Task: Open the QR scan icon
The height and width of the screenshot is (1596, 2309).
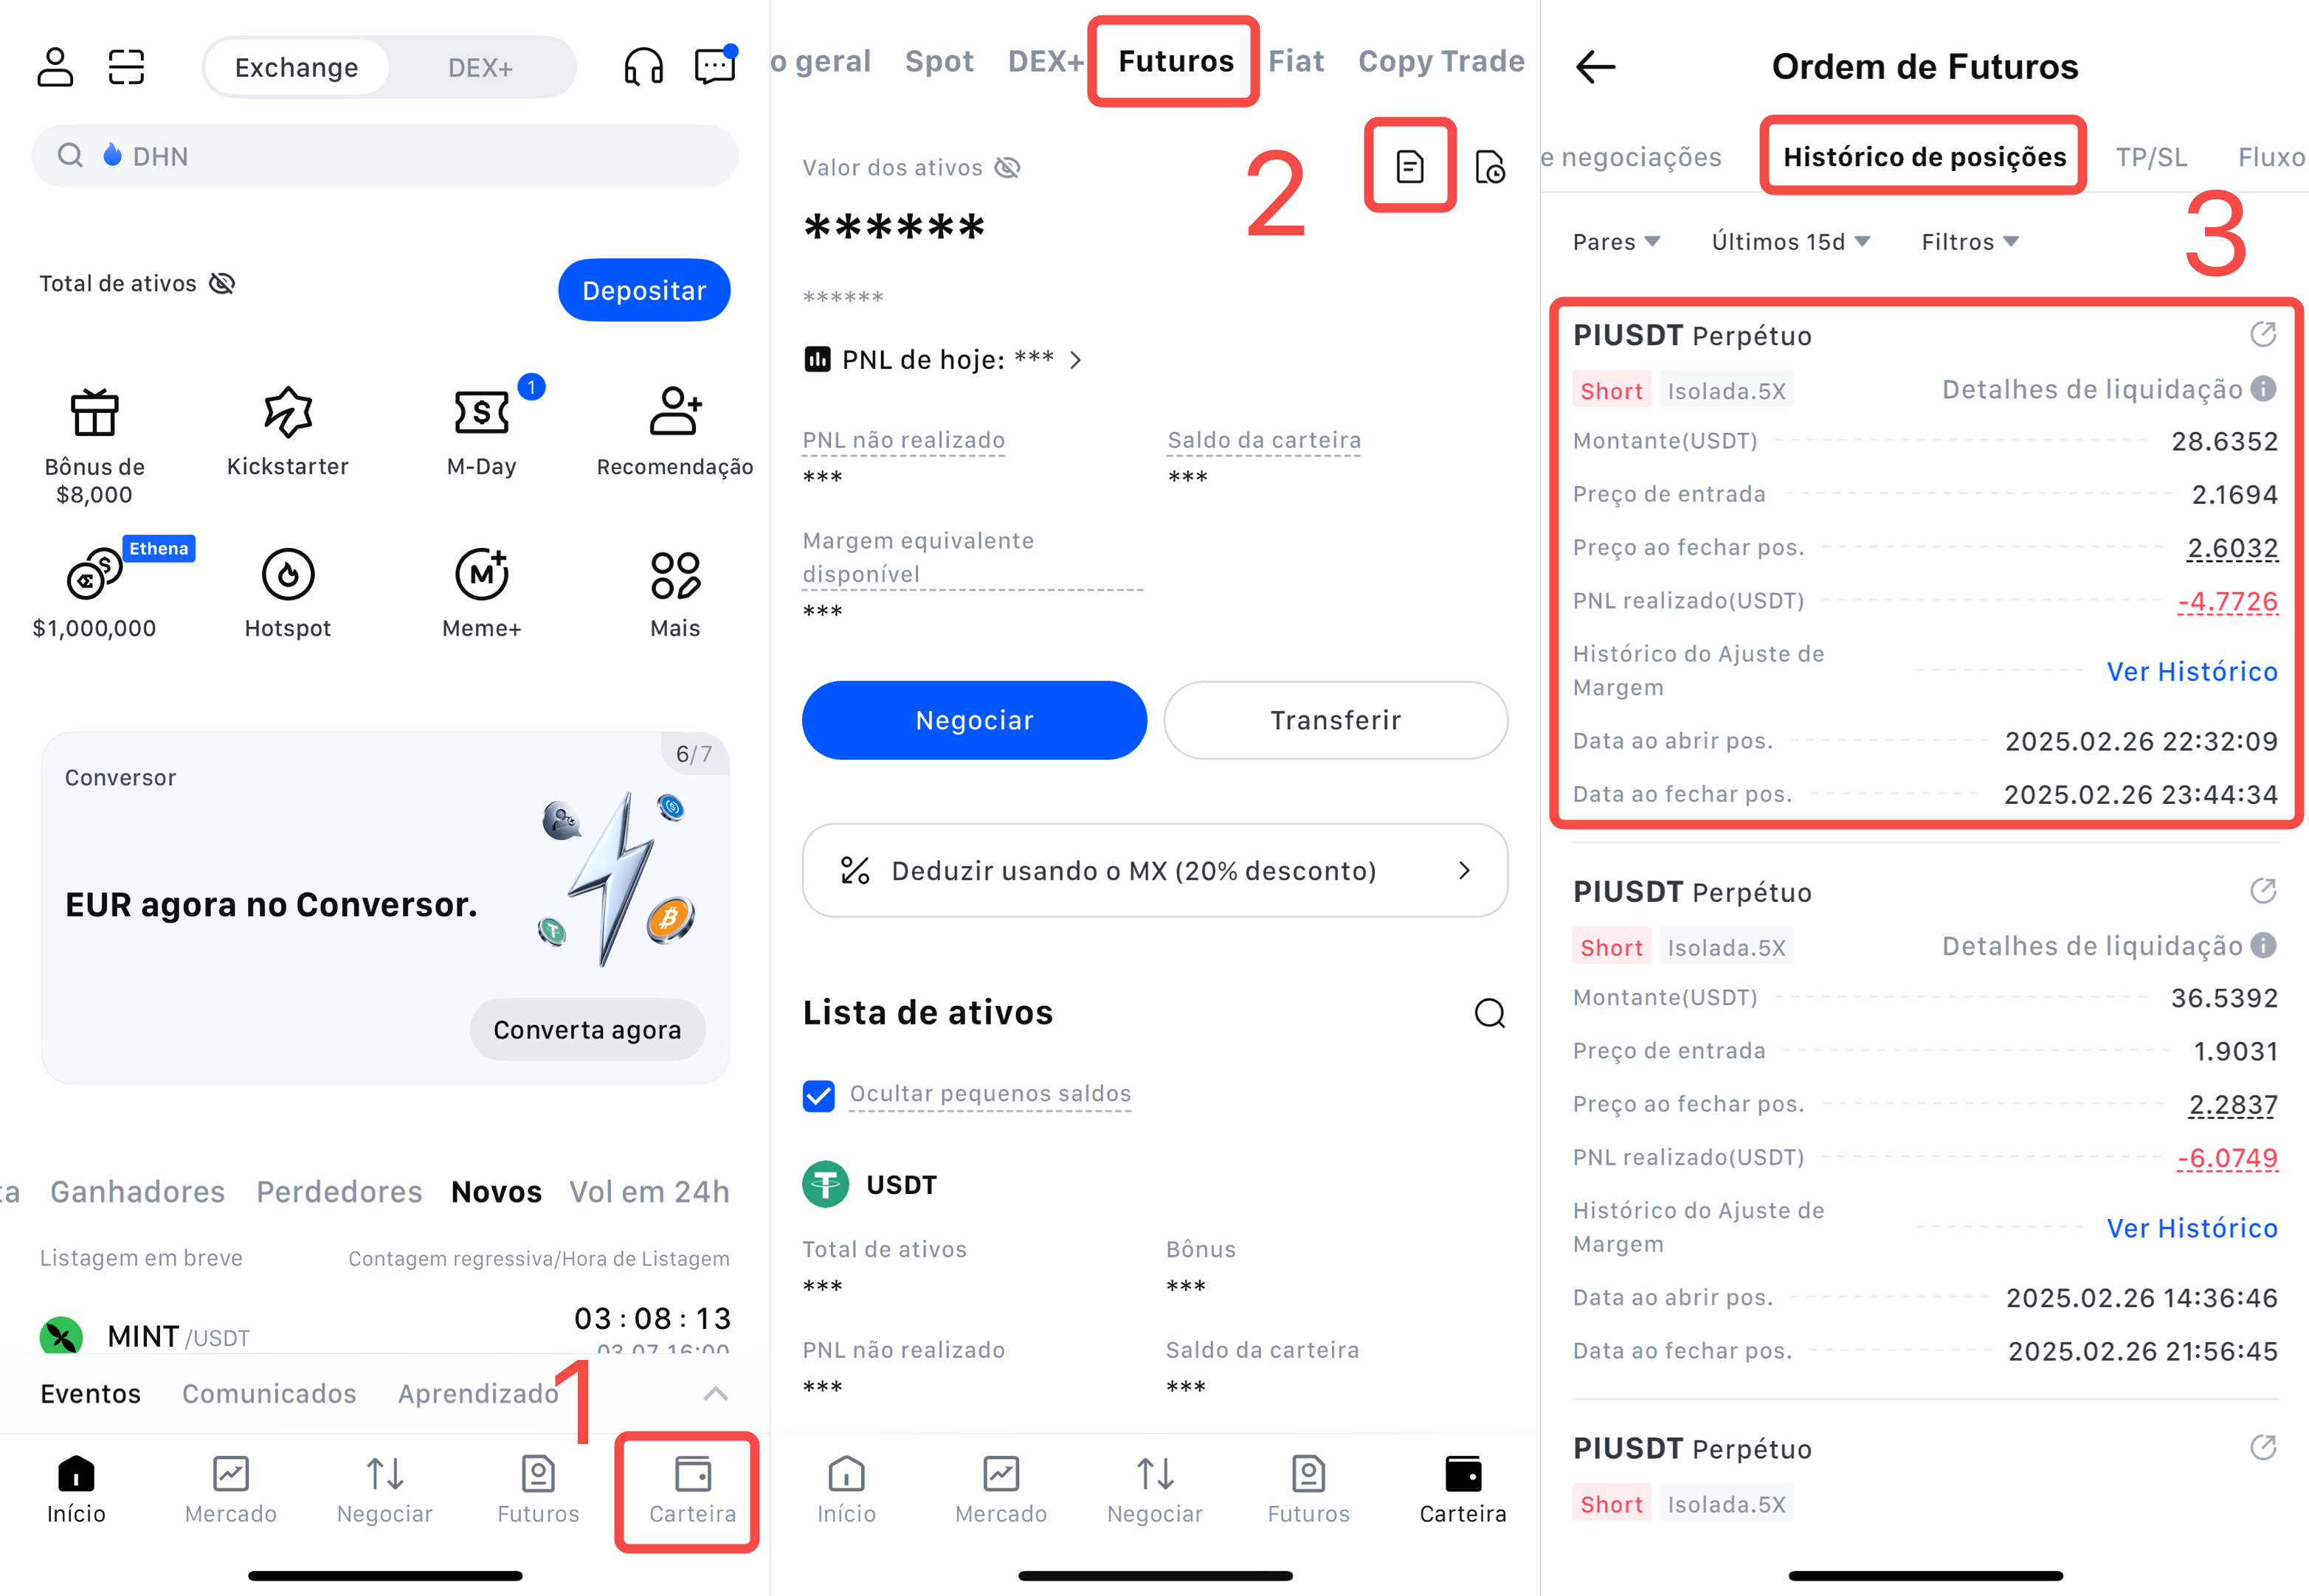Action: [x=127, y=67]
